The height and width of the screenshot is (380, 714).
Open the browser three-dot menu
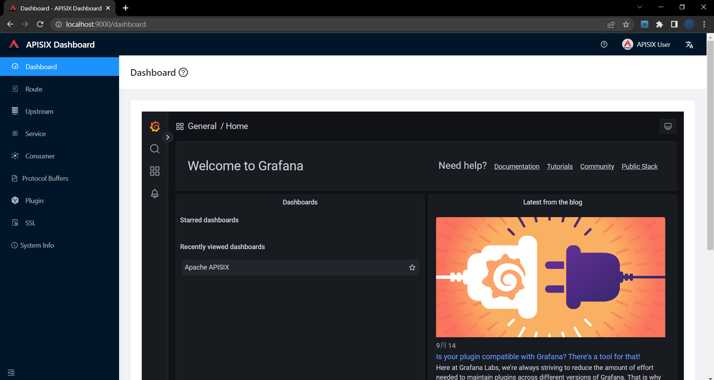(x=704, y=25)
